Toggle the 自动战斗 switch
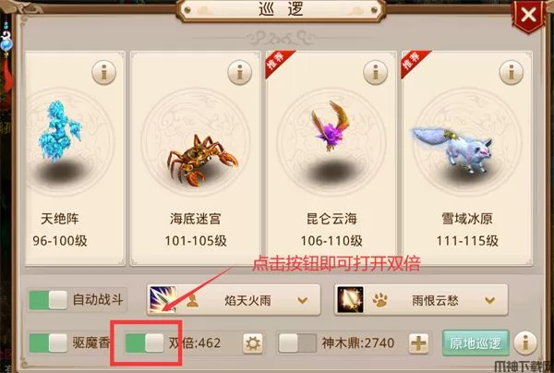This screenshot has width=554, height=373. point(48,300)
